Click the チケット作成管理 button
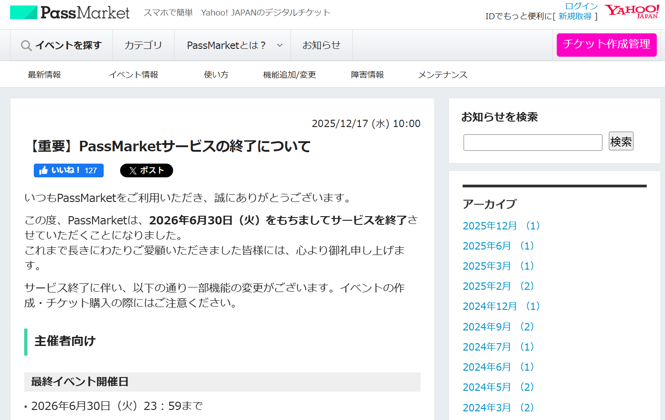Image resolution: width=665 pixels, height=420 pixels. (x=606, y=44)
